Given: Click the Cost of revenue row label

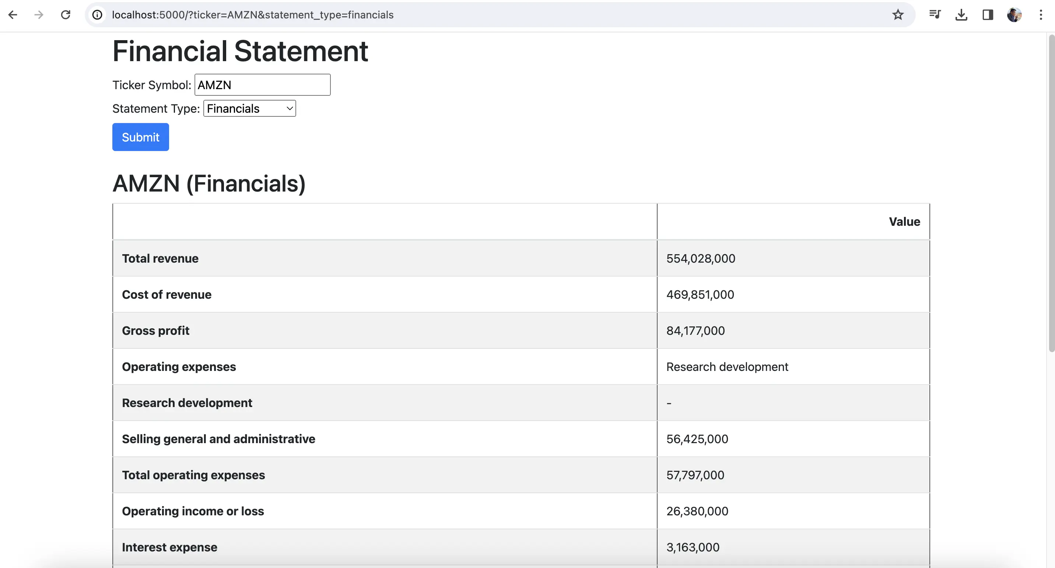Looking at the screenshot, I should point(167,294).
